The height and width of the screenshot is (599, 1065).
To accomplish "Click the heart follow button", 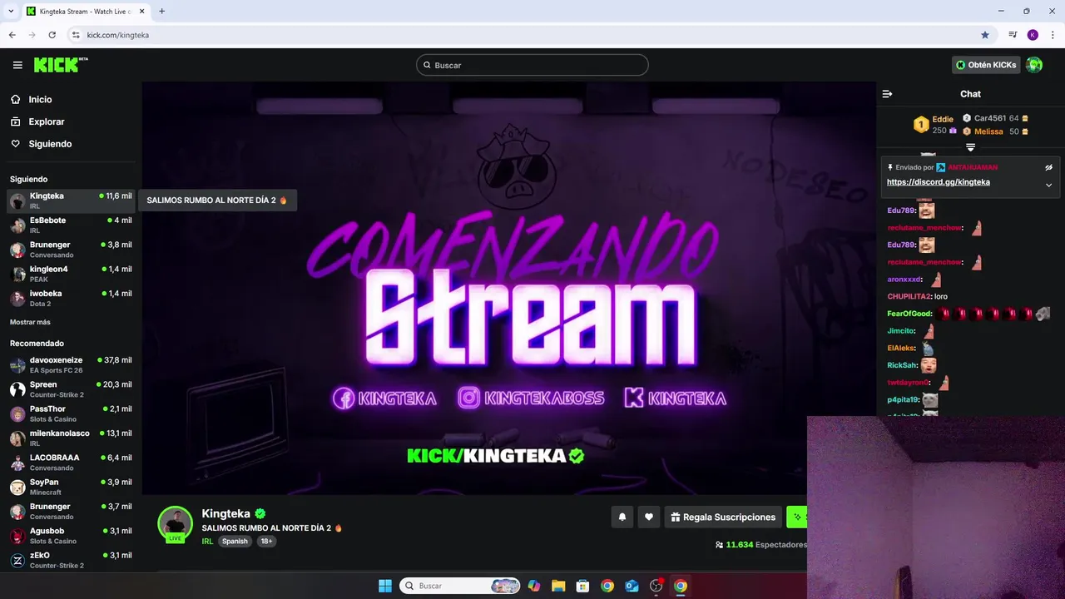I will click(x=649, y=517).
